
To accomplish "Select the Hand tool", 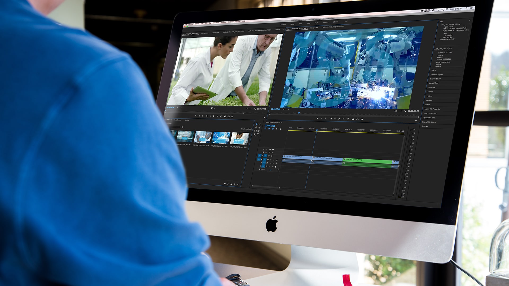I will [x=255, y=134].
